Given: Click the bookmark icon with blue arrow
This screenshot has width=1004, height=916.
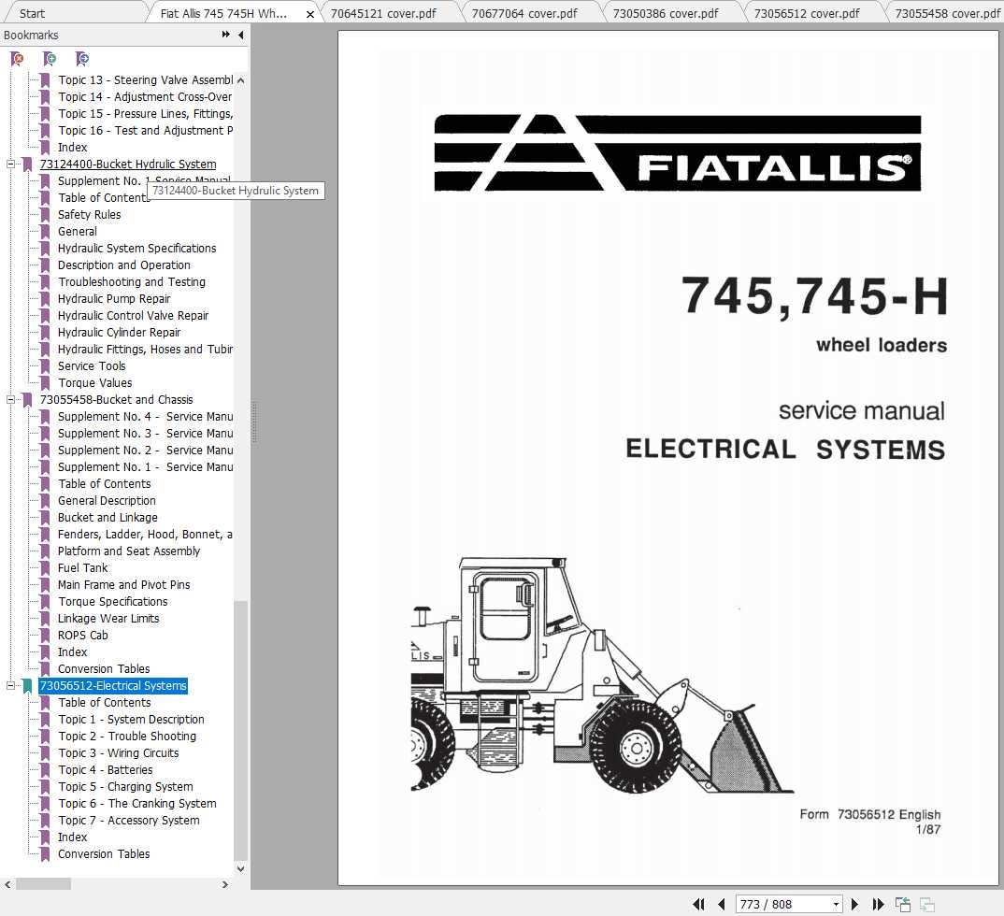Looking at the screenshot, I should coord(82,59).
